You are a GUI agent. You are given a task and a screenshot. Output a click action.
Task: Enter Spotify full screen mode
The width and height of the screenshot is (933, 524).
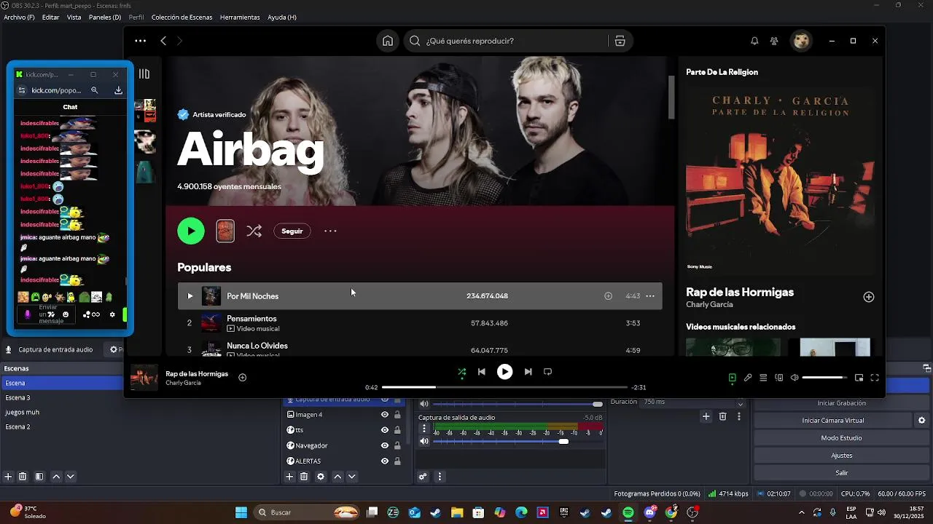point(875,378)
